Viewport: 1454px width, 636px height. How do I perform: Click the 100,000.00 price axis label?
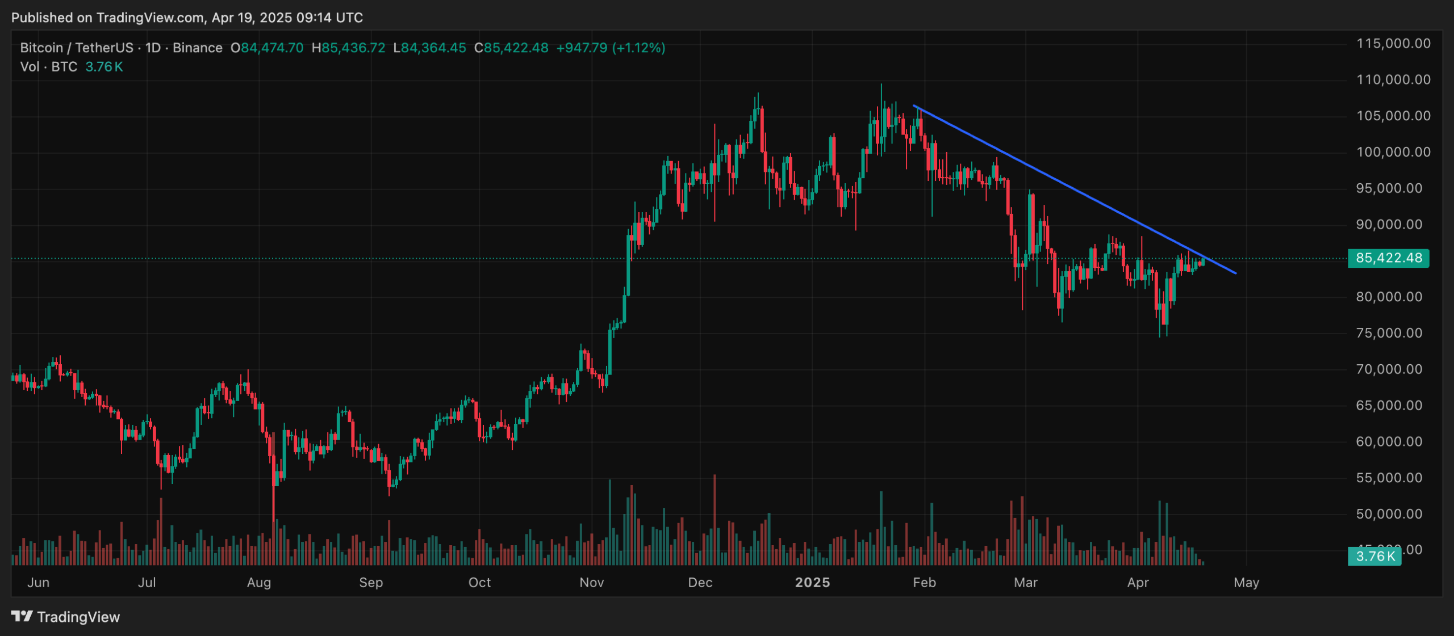coord(1393,152)
